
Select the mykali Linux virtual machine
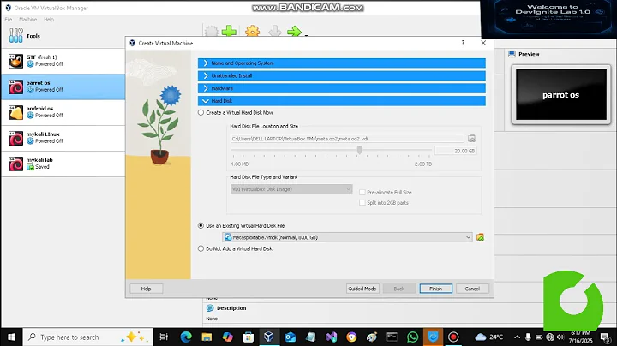63,138
